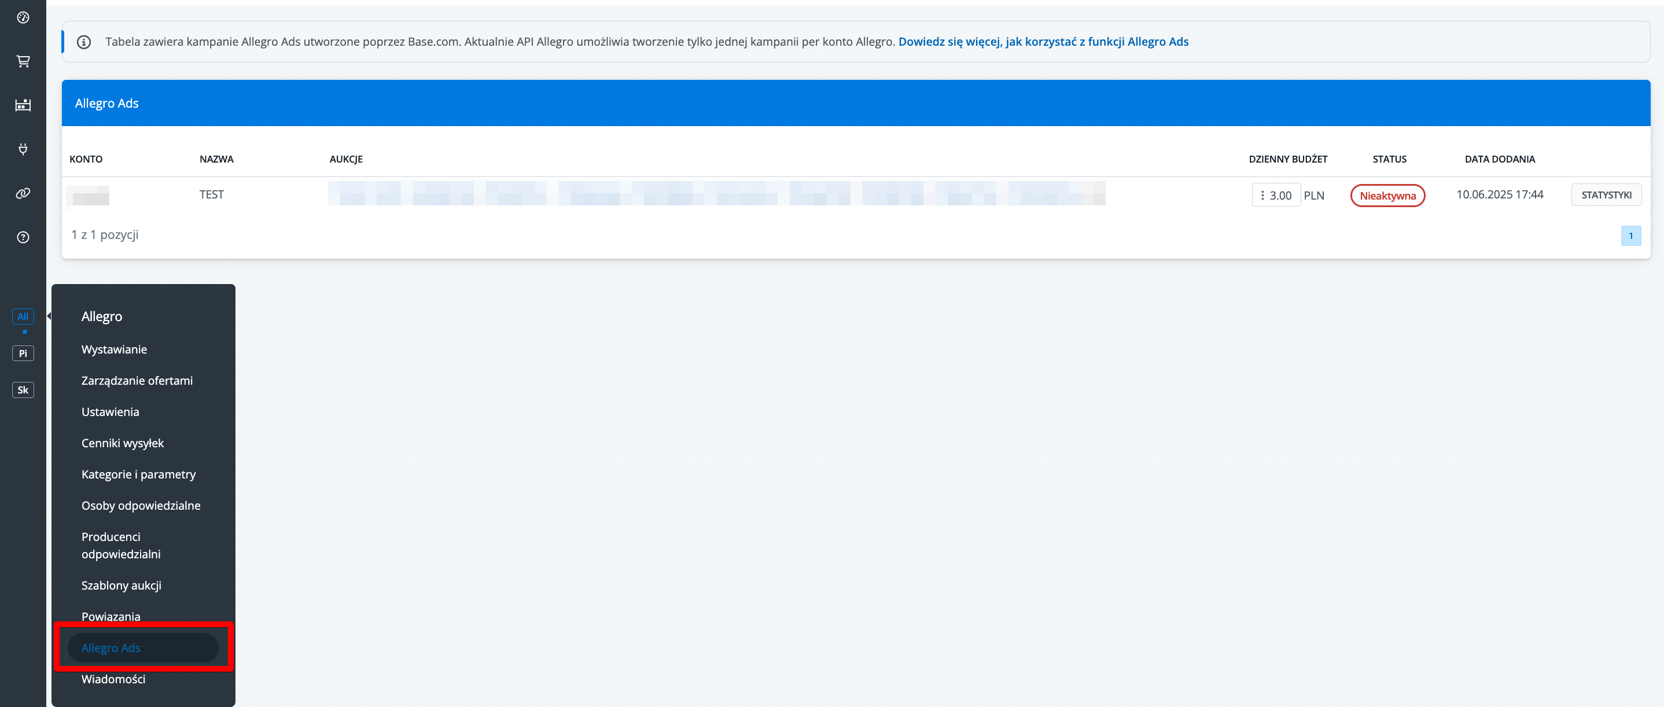The height and width of the screenshot is (707, 1664).
Task: Select Kategorie i parametry menu item
Action: click(138, 474)
